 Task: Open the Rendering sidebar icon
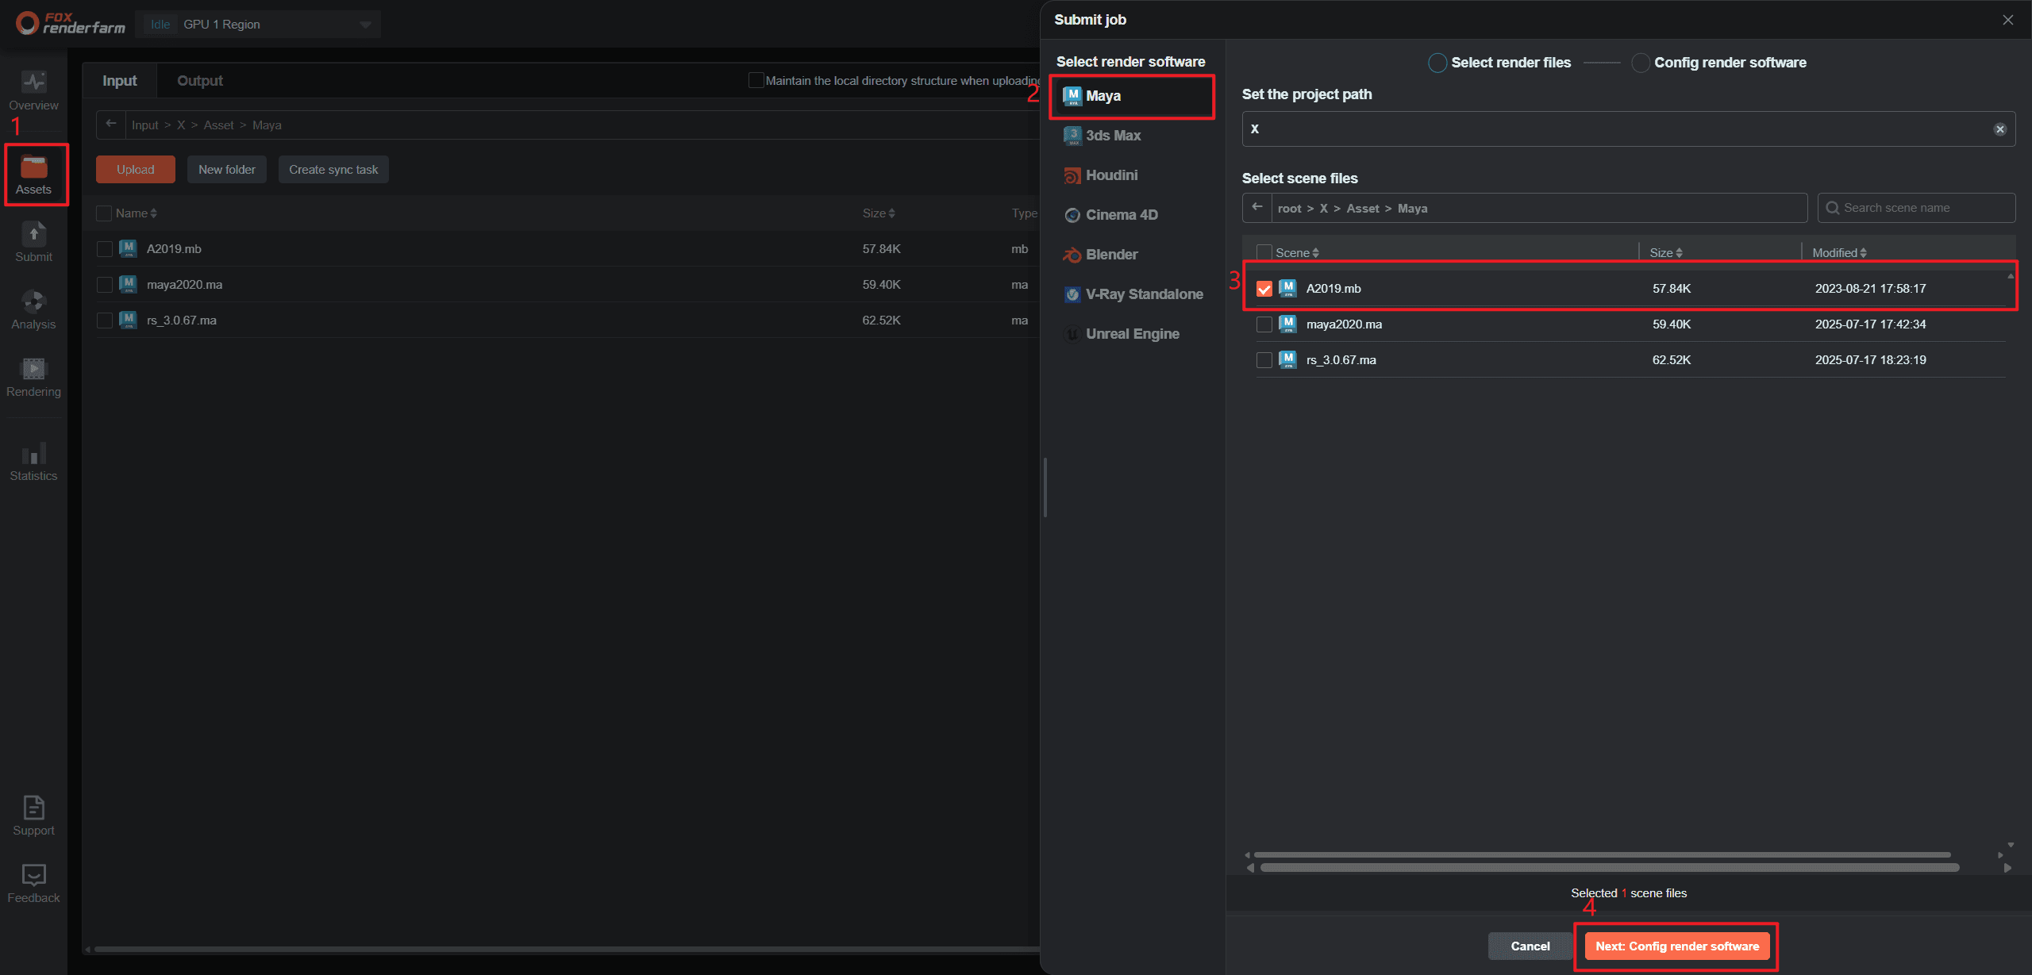(33, 378)
